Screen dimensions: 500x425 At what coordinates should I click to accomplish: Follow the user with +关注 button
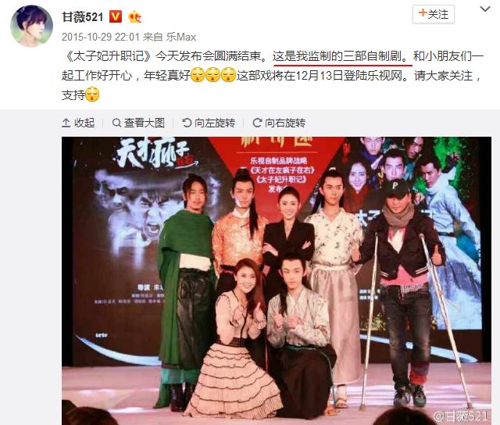434,14
